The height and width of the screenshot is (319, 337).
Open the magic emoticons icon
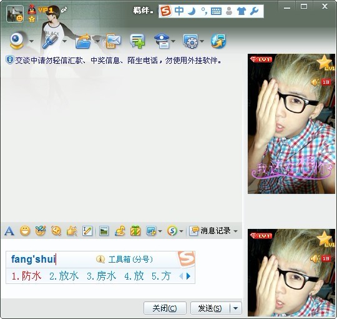[41, 231]
